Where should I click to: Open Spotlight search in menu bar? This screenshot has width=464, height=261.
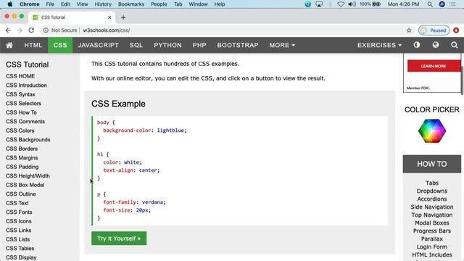[x=430, y=4]
